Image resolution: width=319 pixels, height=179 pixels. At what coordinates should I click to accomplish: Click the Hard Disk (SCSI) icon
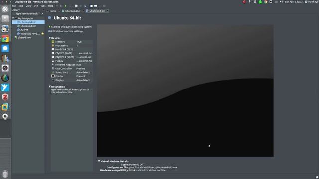pyautogui.click(x=53, y=49)
